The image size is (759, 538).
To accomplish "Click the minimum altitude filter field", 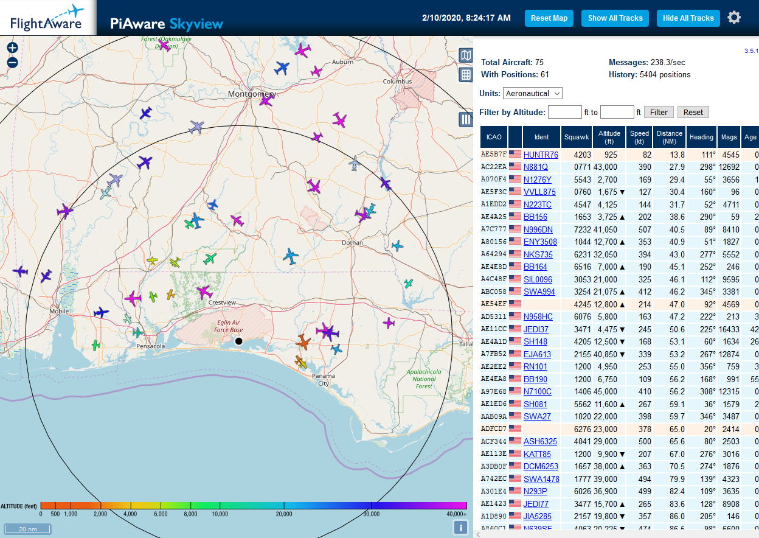I will click(x=565, y=112).
